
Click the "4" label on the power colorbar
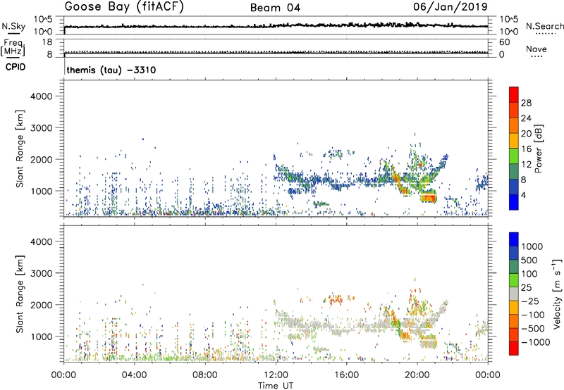tap(524, 196)
